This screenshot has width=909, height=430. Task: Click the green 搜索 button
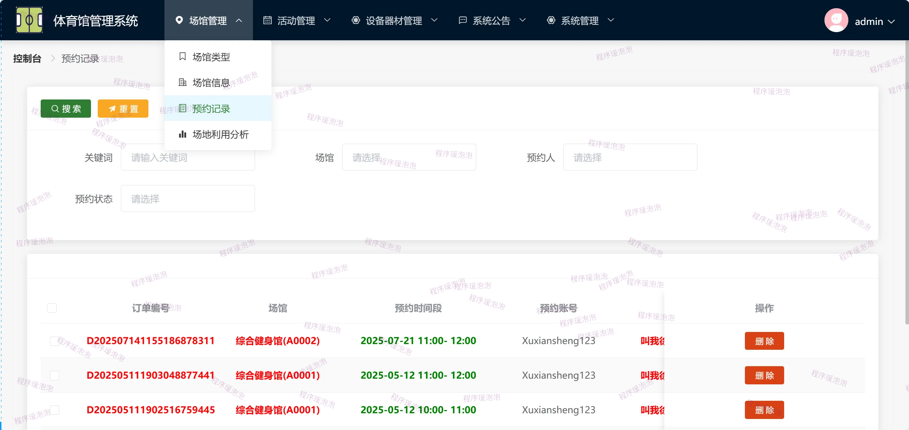click(x=66, y=109)
